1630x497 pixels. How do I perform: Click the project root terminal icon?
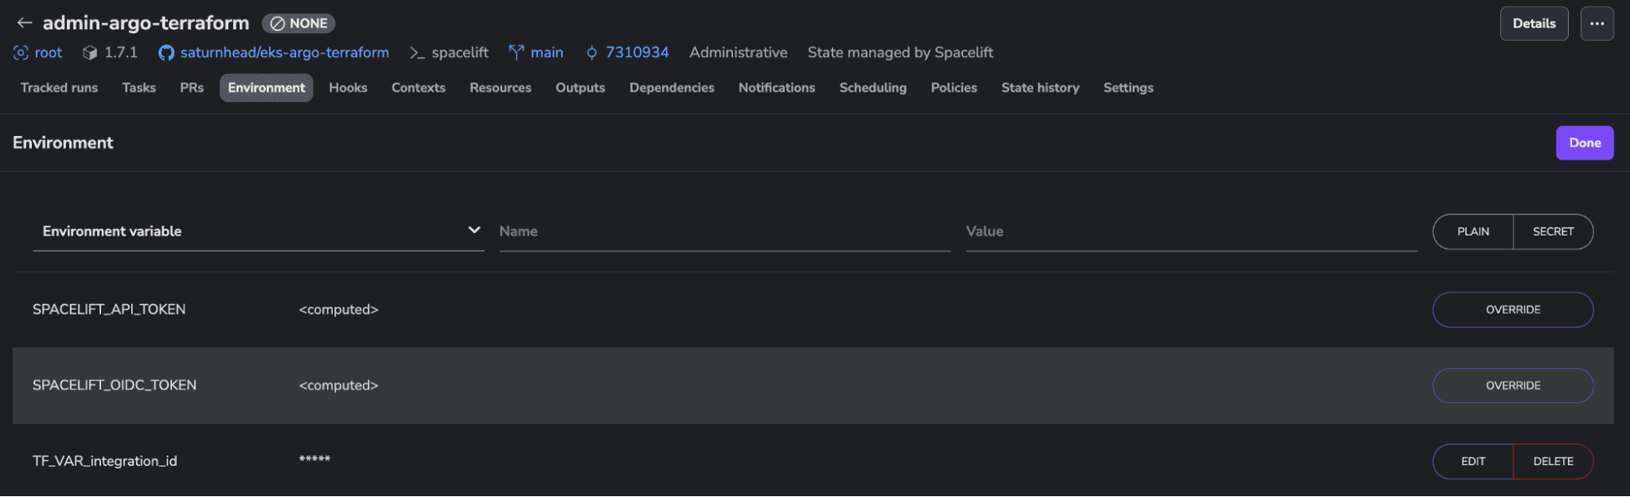(417, 53)
